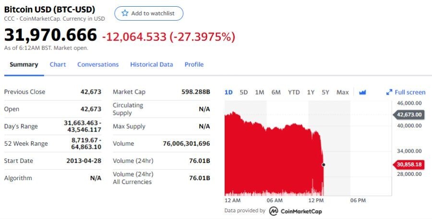Open Full screen chart view
The image size is (432, 219).
(x=406, y=92)
